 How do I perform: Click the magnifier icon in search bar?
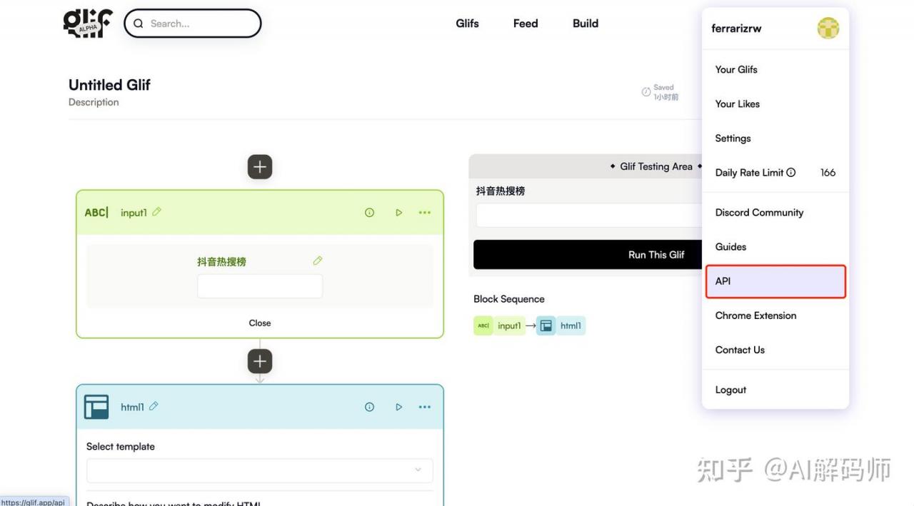point(139,24)
